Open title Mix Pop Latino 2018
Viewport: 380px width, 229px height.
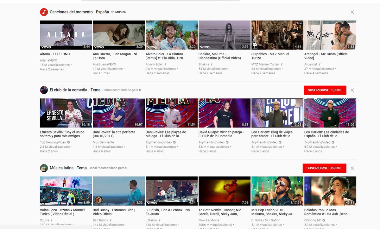pyautogui.click(x=274, y=212)
